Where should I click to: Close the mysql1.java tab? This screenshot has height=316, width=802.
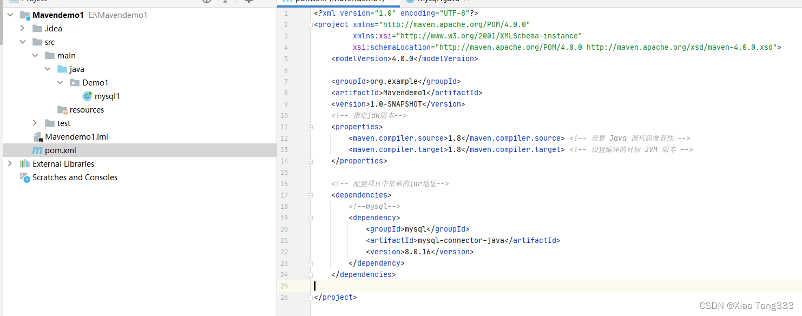(x=466, y=1)
